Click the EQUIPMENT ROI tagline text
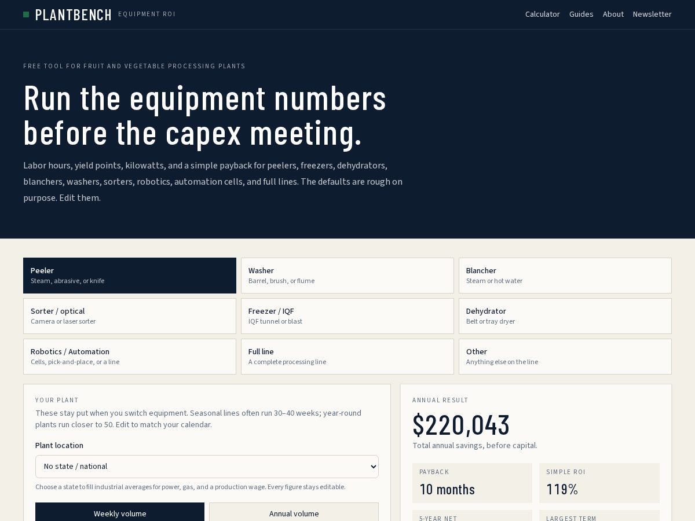695x521 pixels. pyautogui.click(x=147, y=14)
